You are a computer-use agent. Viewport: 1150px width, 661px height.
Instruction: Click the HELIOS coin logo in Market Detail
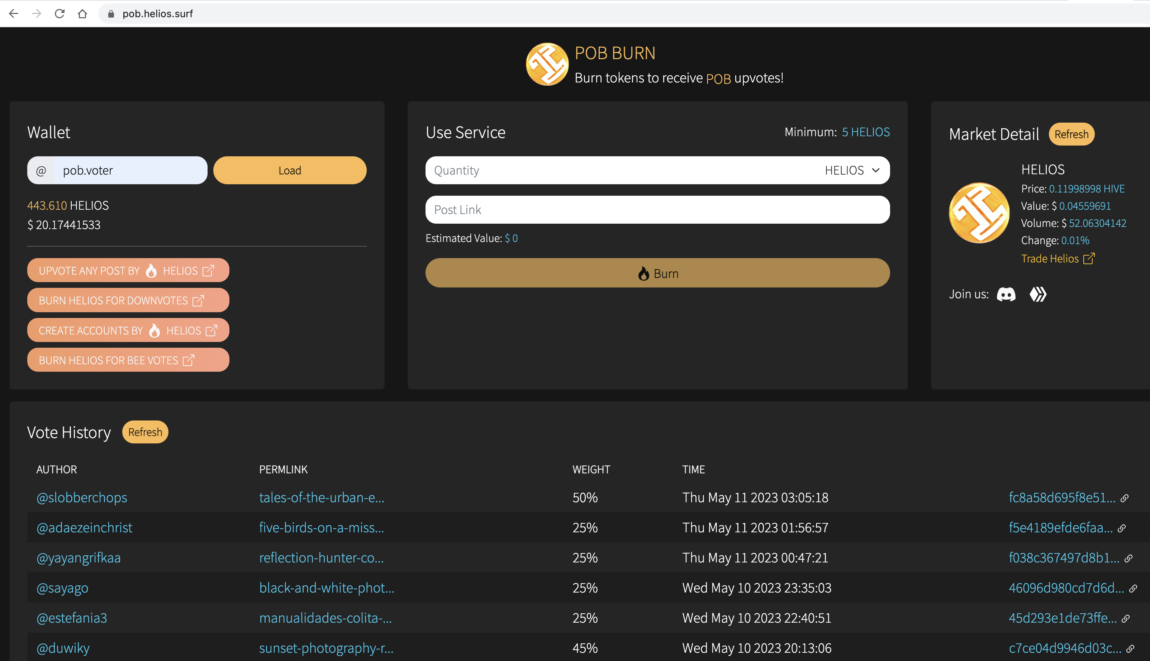coord(979,213)
